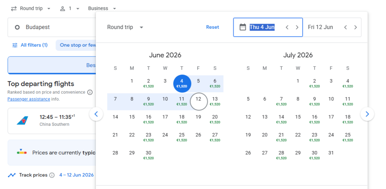Pick June 28 in the calendar

pyautogui.click(x=115, y=153)
